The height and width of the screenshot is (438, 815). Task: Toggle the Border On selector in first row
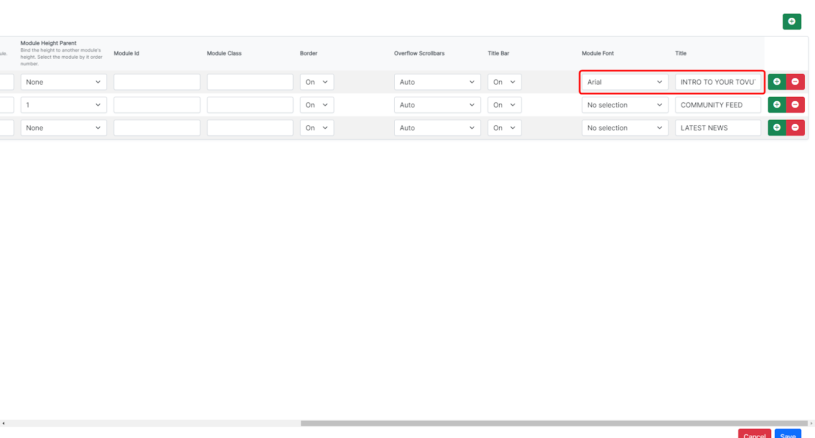tap(317, 82)
